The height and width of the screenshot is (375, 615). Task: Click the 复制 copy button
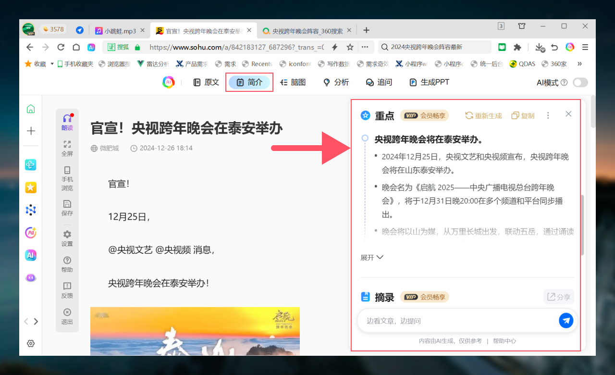523,115
